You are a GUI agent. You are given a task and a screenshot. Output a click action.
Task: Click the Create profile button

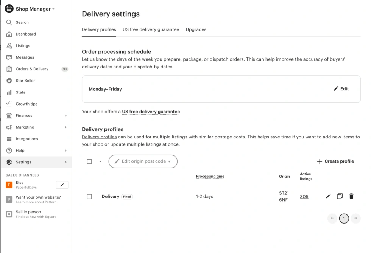pyautogui.click(x=335, y=161)
